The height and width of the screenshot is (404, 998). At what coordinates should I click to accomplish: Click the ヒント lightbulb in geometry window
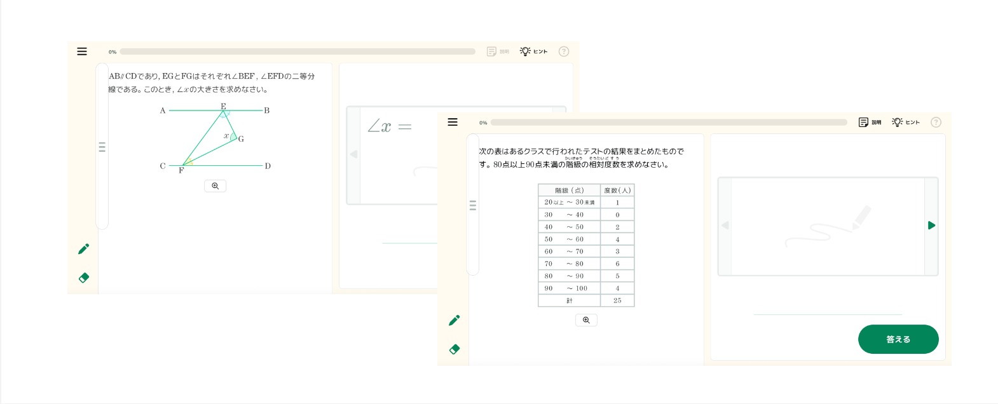point(533,51)
